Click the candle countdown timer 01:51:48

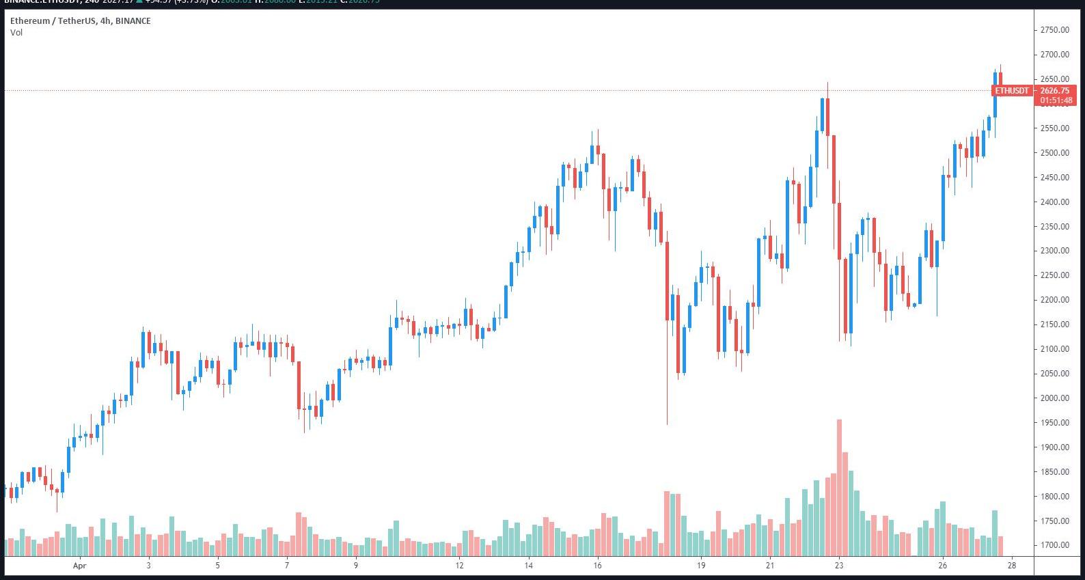click(1056, 100)
